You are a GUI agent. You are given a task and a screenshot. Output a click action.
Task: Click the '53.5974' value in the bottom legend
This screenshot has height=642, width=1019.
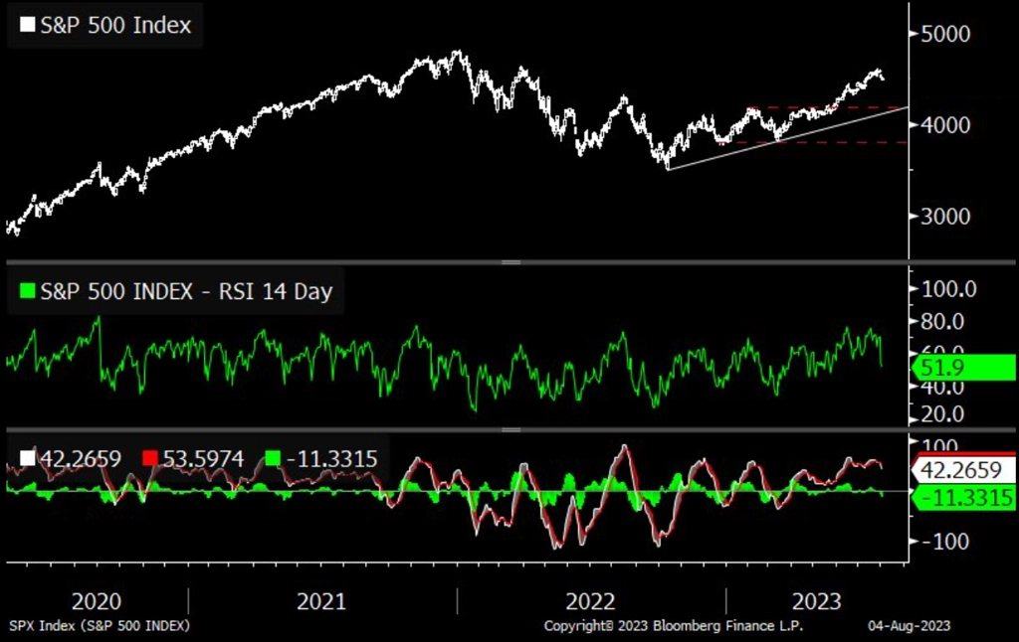click(x=203, y=459)
